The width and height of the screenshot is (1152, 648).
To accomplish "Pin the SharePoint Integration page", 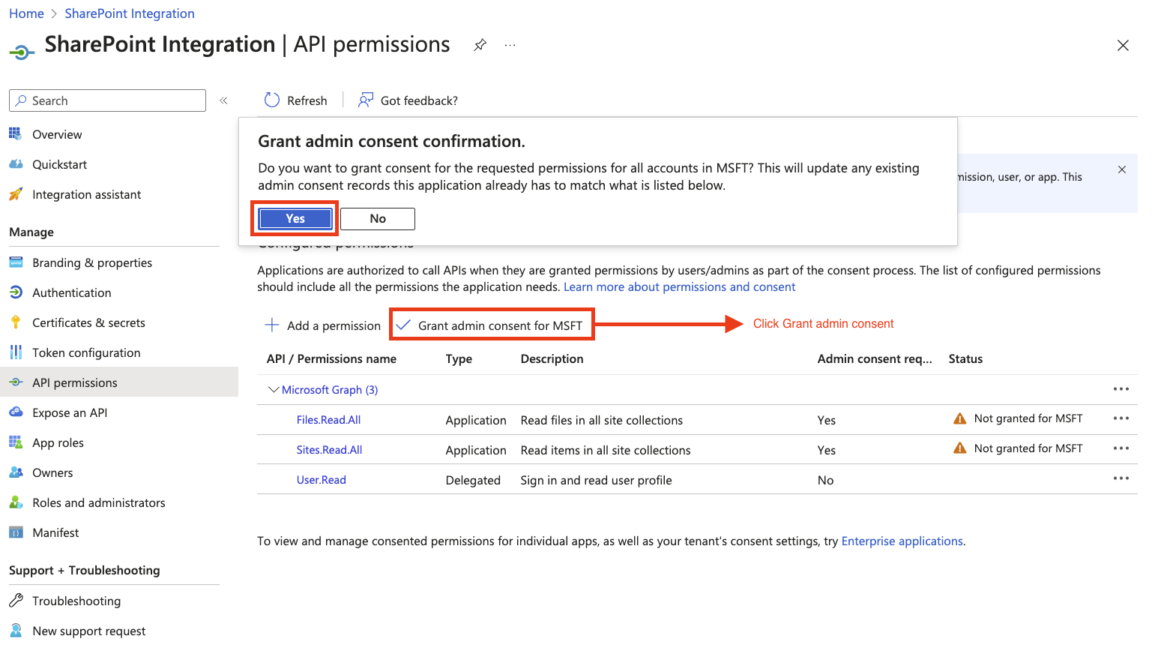I will point(480,45).
